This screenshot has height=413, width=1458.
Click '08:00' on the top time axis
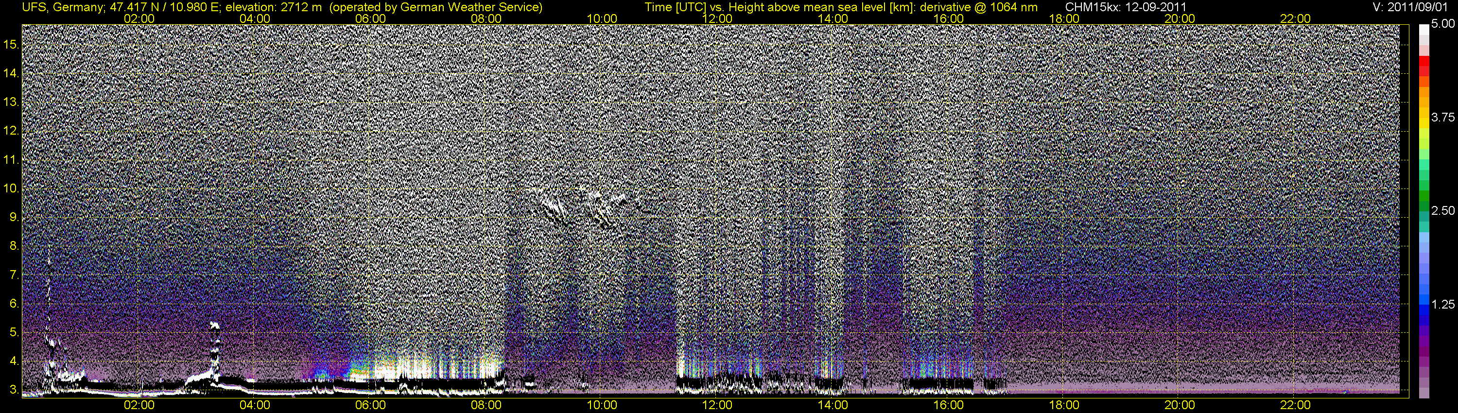486,18
